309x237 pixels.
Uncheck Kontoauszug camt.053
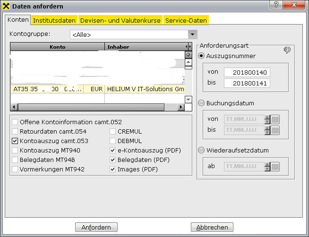(15, 141)
